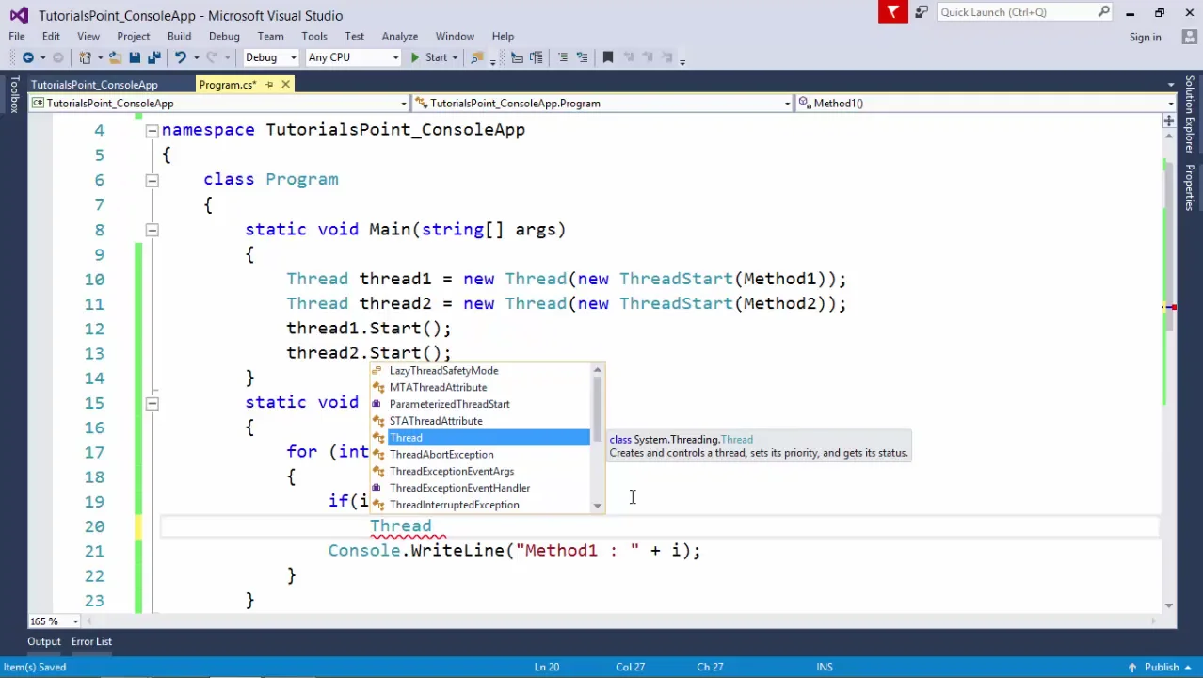Viewport: 1203px width, 678px height.
Task: Click the Find in Files toolbar icon
Action: click(x=477, y=57)
